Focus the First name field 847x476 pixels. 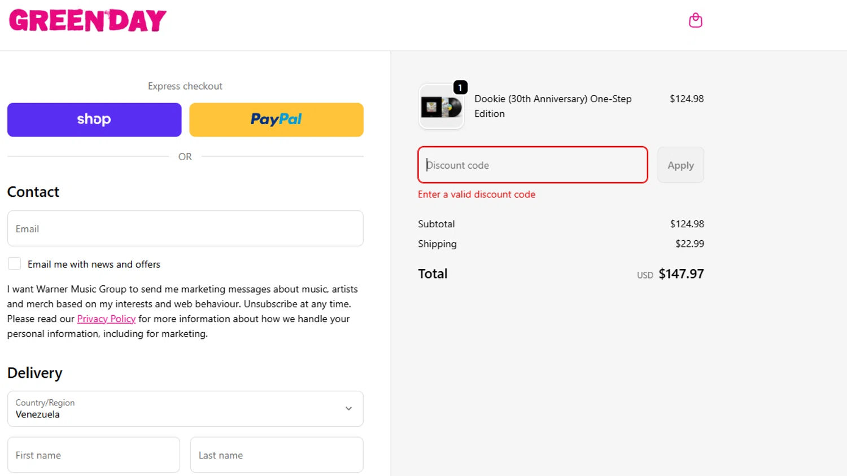94,455
